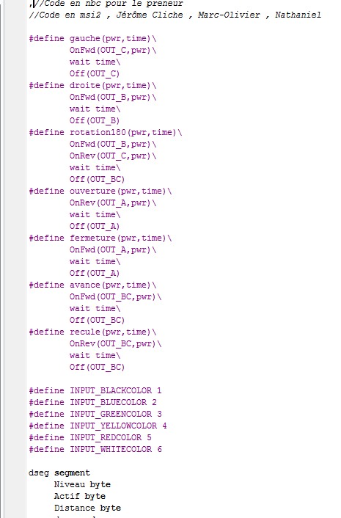Click the first comment line about preneur

pos(106,4)
